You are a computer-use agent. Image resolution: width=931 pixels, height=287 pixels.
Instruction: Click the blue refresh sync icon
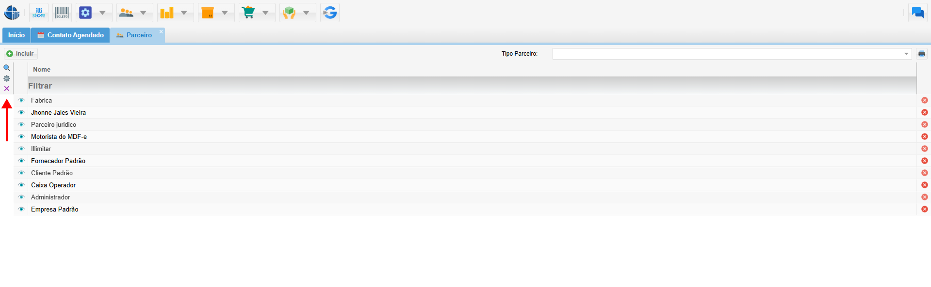click(330, 13)
